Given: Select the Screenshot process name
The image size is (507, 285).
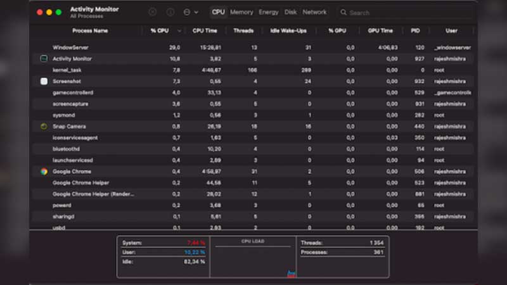Looking at the screenshot, I should pyautogui.click(x=67, y=82).
